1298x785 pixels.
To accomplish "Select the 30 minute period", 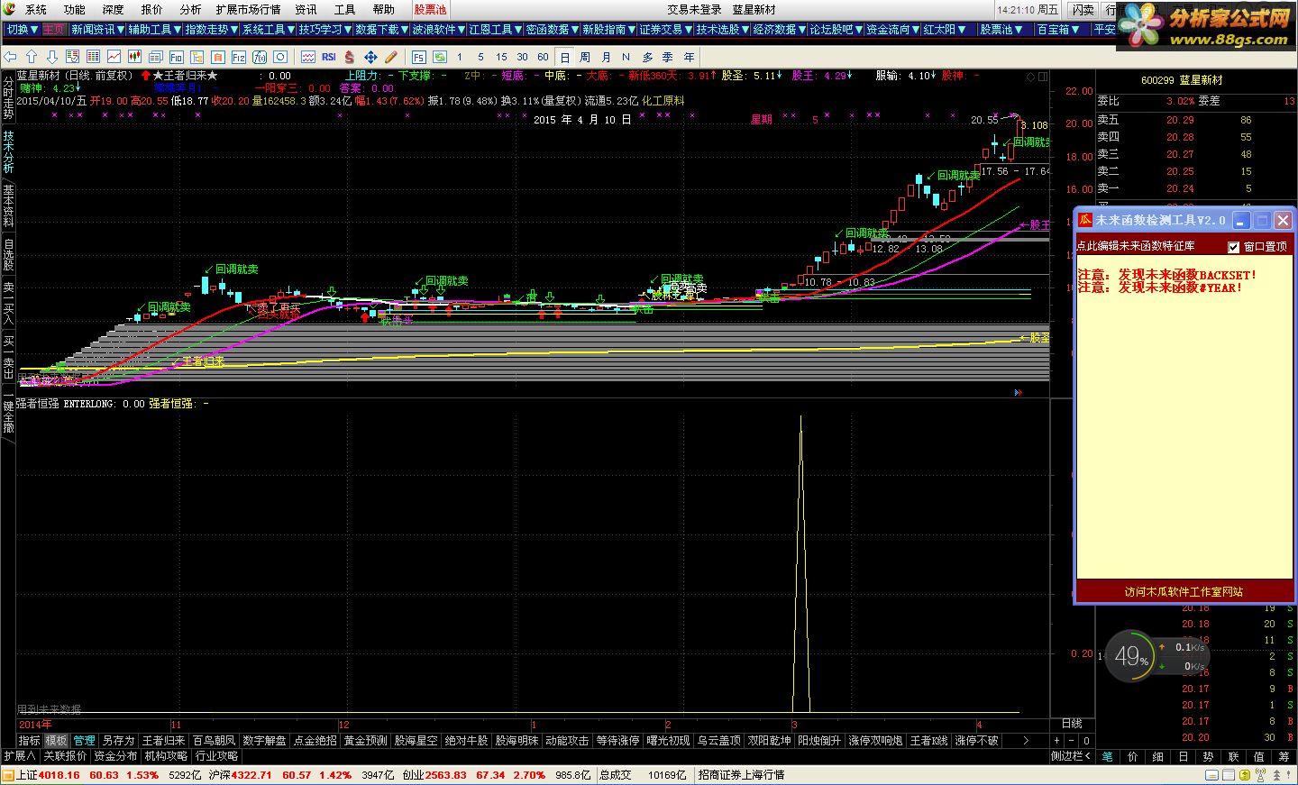I will tap(522, 57).
